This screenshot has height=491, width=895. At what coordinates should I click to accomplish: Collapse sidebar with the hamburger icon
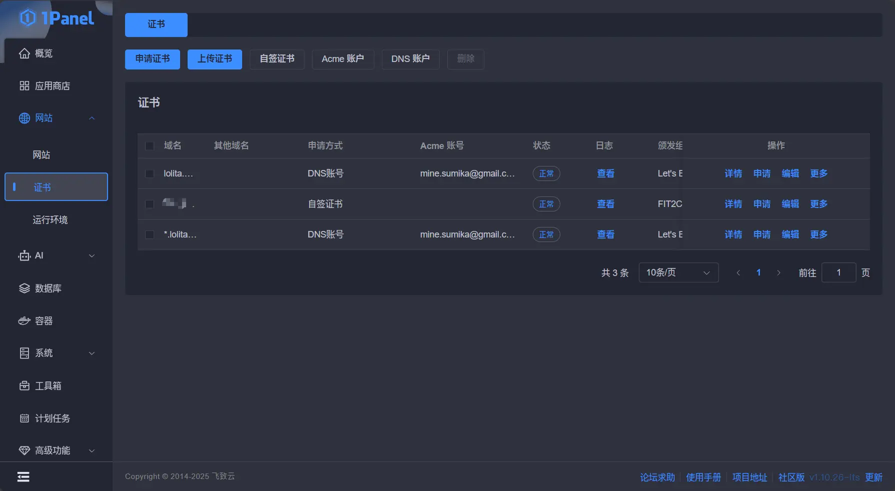[24, 477]
